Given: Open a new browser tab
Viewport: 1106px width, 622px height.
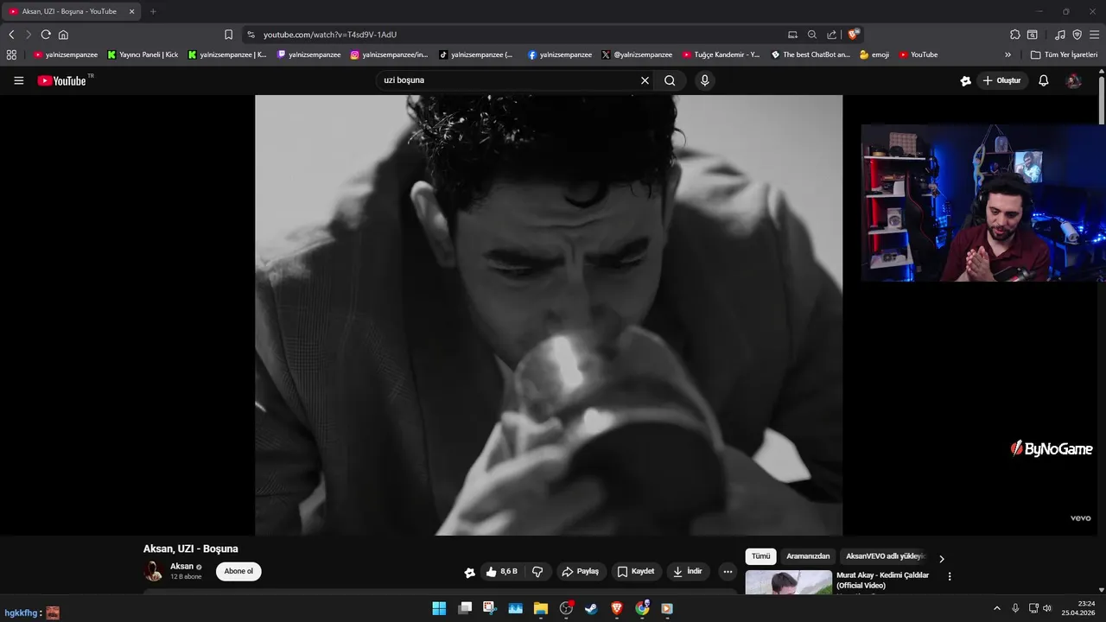Looking at the screenshot, I should click(x=153, y=11).
